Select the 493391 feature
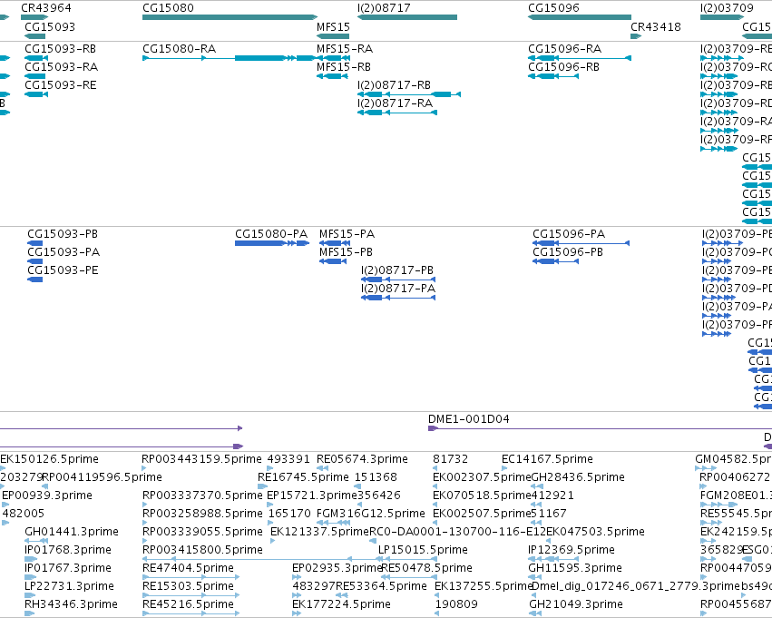The image size is (772, 618). coord(269,468)
